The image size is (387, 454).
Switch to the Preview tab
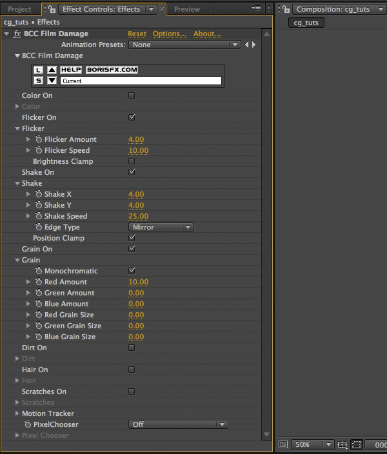tap(187, 9)
